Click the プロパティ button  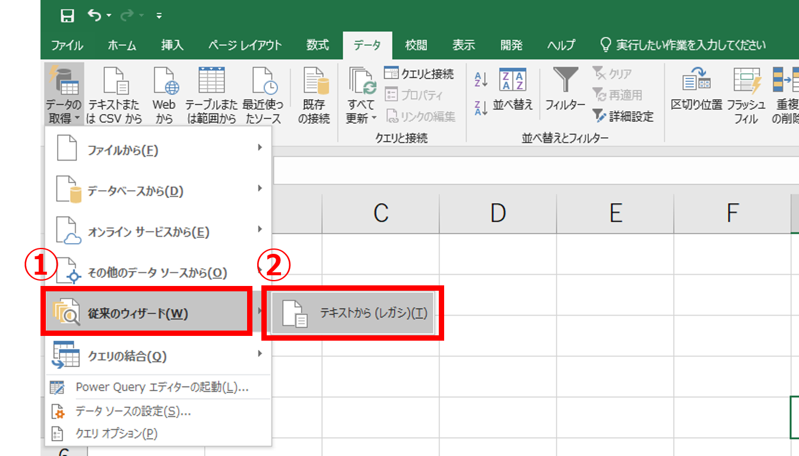pyautogui.click(x=414, y=95)
